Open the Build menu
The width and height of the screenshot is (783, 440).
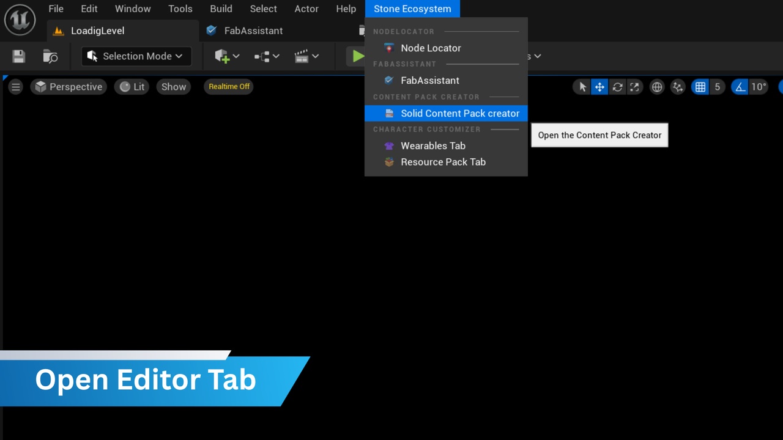(x=221, y=9)
